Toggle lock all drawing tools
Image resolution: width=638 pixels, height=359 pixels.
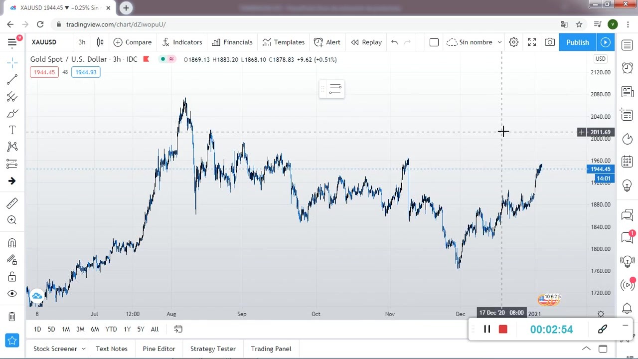click(x=12, y=277)
